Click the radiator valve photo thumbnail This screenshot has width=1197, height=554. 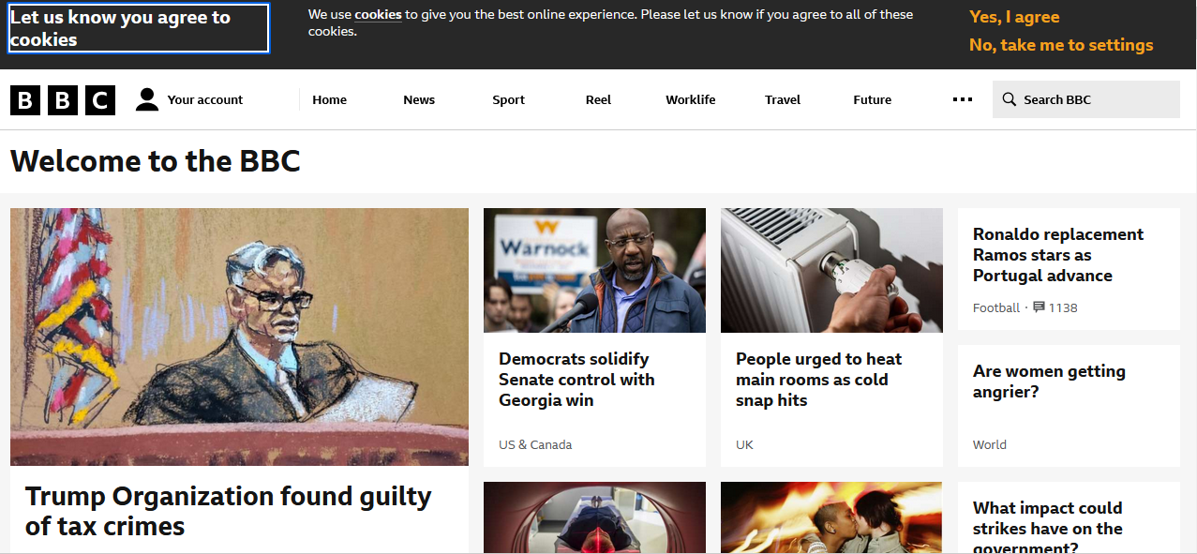831,270
